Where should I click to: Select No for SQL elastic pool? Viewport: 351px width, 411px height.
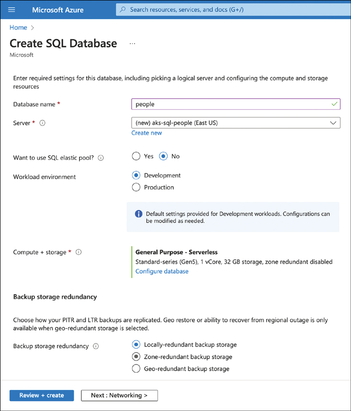coord(164,156)
